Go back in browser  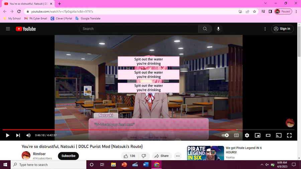pos(5,11)
